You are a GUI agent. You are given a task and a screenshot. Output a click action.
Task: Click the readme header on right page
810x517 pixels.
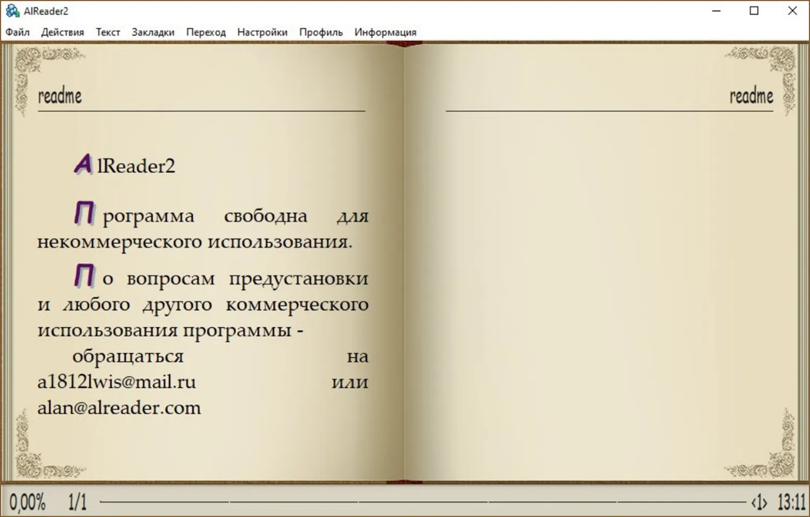point(751,96)
